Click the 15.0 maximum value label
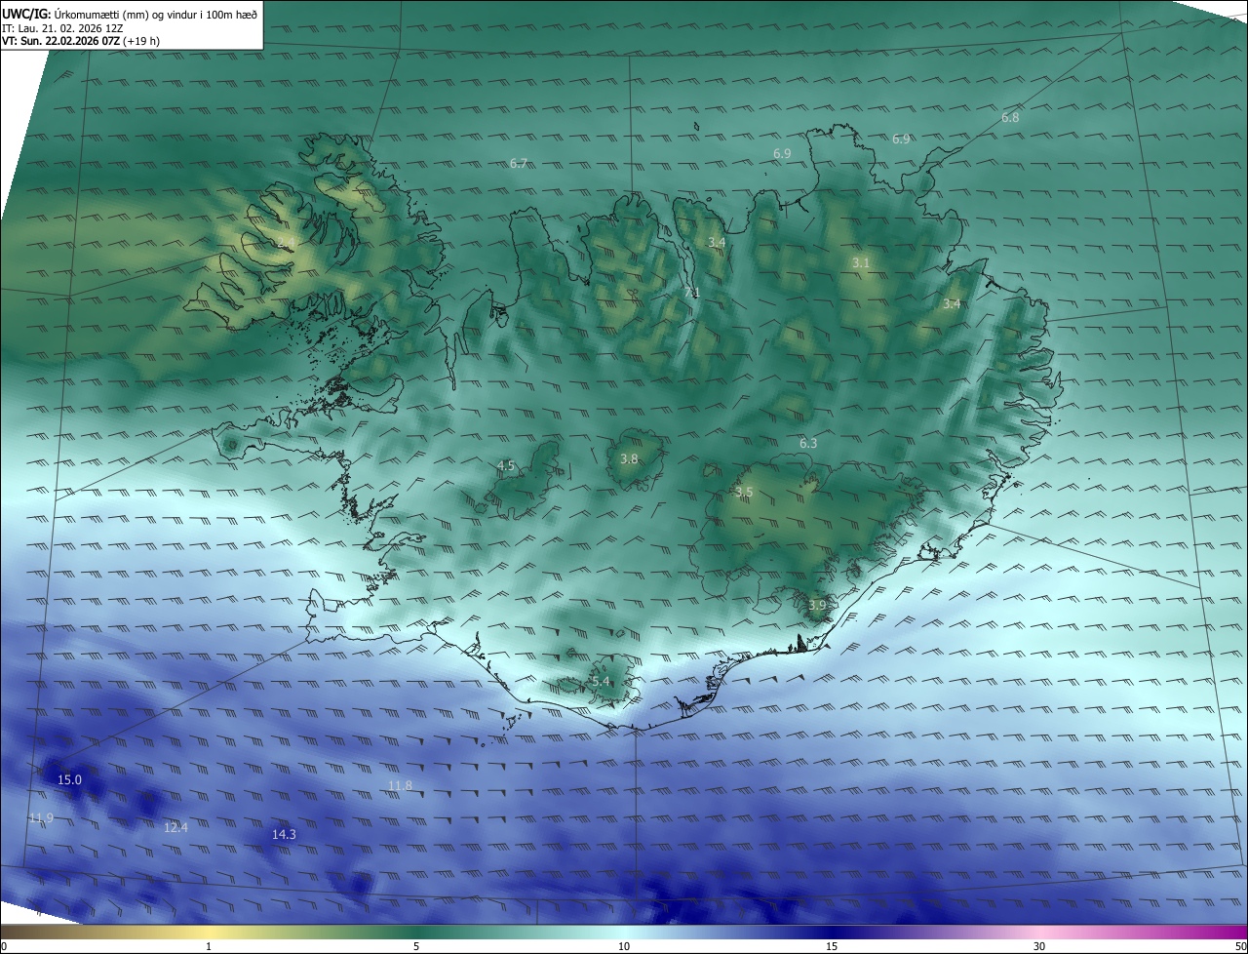 coord(69,780)
